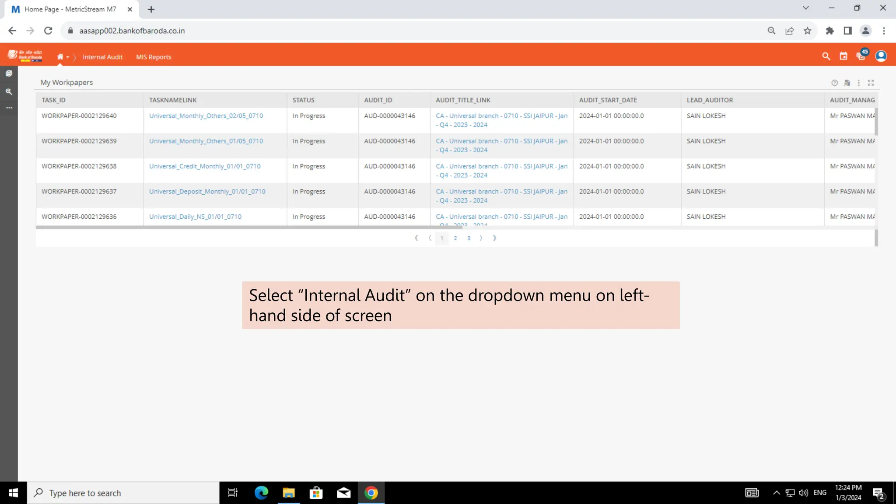Viewport: 896px width, 504px height.
Task: Go to page 2 of workpapers
Action: (x=455, y=238)
